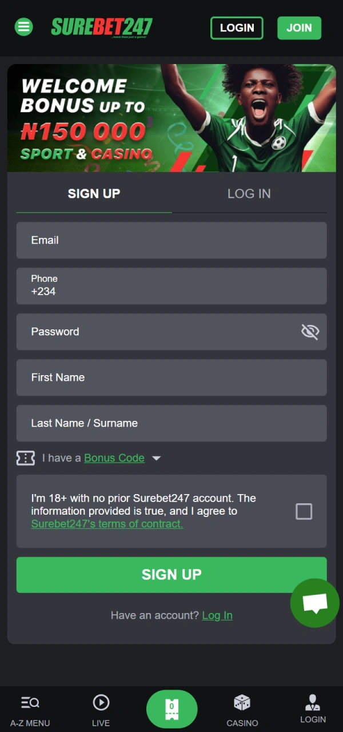The width and height of the screenshot is (343, 732).
Task: Open the bet slip ticket icon
Action: (x=171, y=709)
